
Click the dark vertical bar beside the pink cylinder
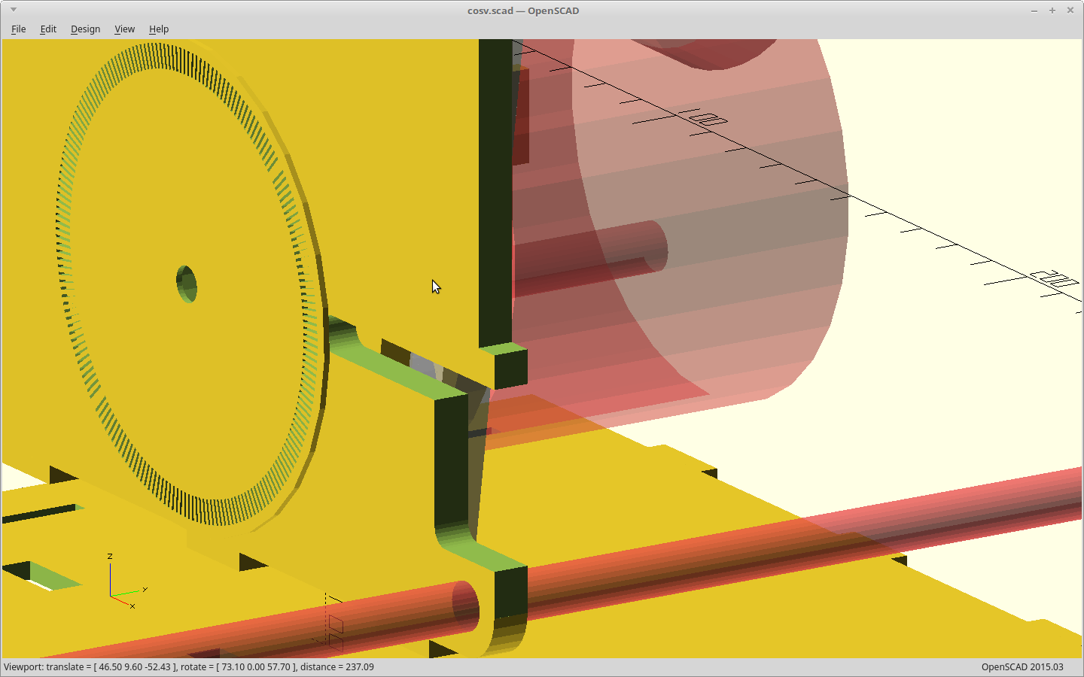pyautogui.click(x=495, y=188)
